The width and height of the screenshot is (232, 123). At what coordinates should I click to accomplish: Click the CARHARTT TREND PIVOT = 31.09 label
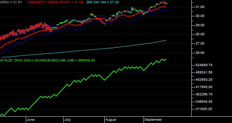click(x=55, y=2)
